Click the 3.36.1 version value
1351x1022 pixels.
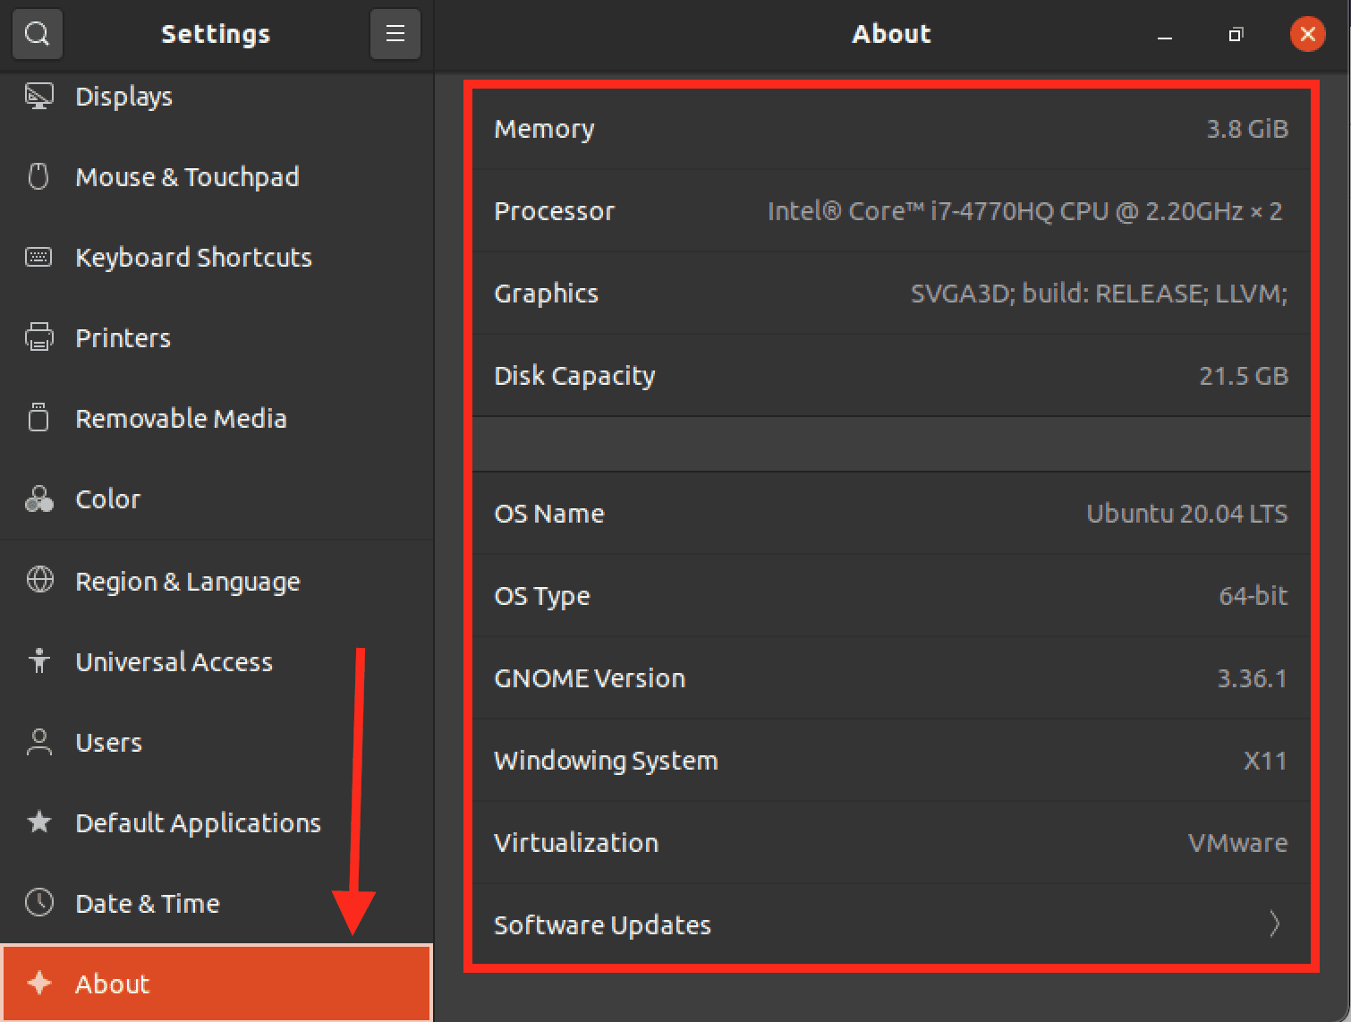(x=1252, y=677)
